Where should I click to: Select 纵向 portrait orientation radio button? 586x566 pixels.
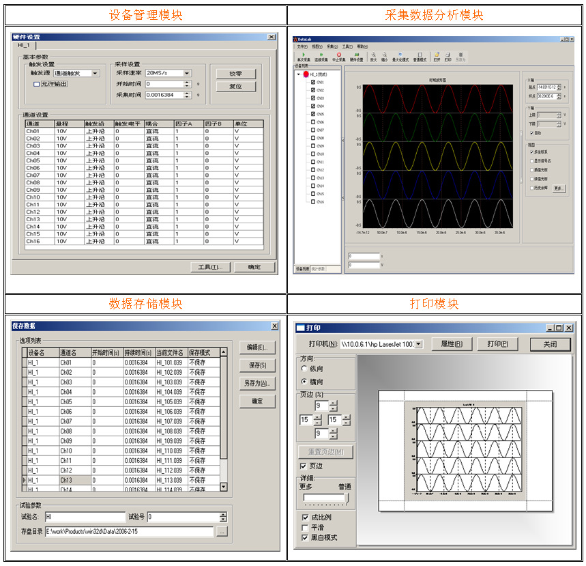[304, 369]
